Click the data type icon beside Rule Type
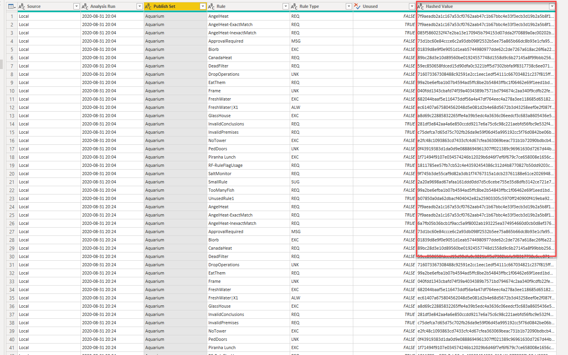Screen dimensions: 568x355 pos(294,6)
